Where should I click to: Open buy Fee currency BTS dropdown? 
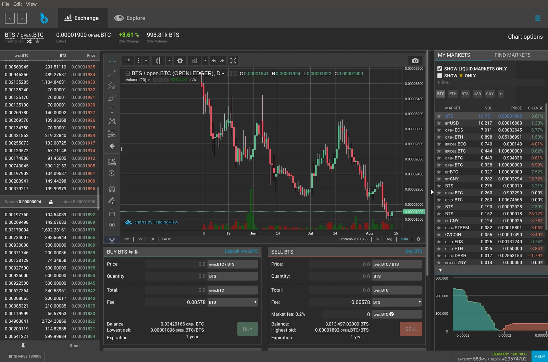pyautogui.click(x=233, y=302)
